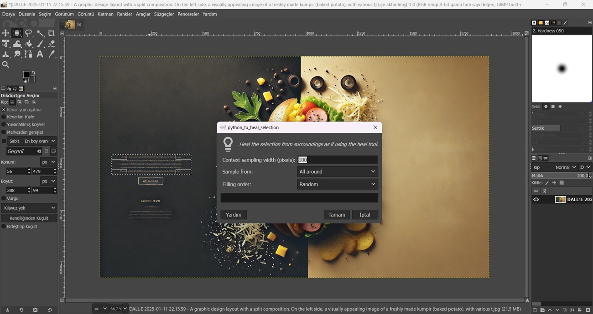The image size is (593, 314).
Task: Hide the DALL·E layer with eye icon
Action: pyautogui.click(x=536, y=199)
